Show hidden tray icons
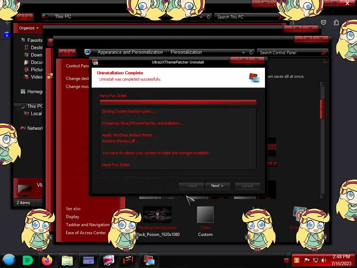Screen dimensions: 357x268 point(287,260)
